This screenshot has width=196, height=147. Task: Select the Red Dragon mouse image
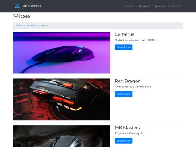point(62,99)
